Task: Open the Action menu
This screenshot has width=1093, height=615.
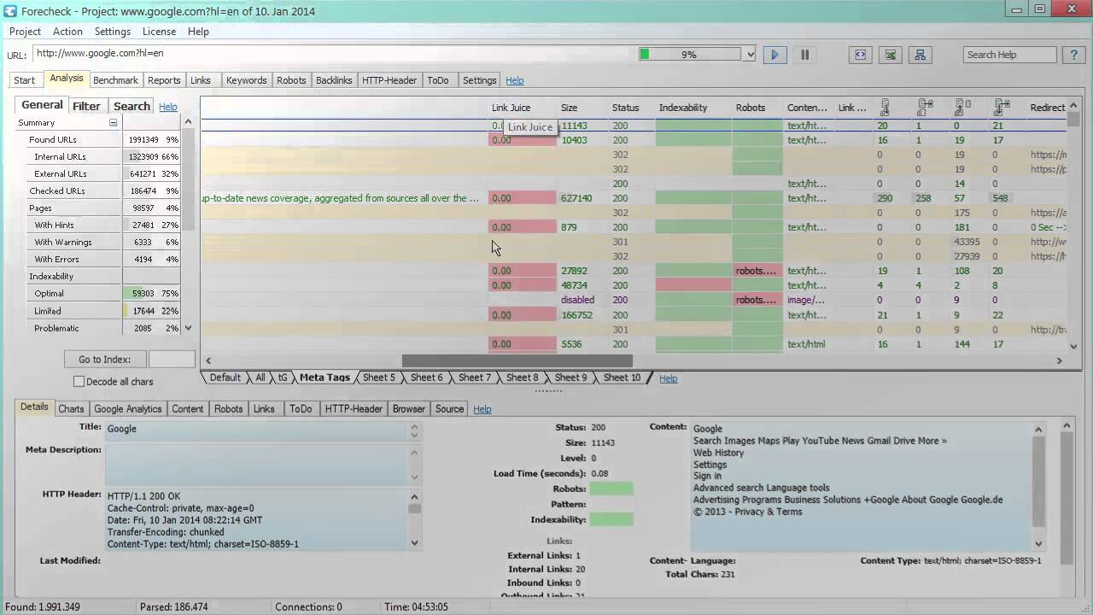Action: [x=67, y=32]
